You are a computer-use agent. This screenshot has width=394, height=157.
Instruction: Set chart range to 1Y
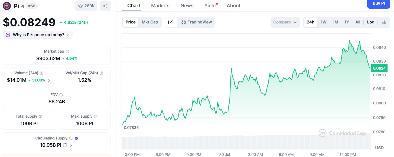[x=347, y=22]
